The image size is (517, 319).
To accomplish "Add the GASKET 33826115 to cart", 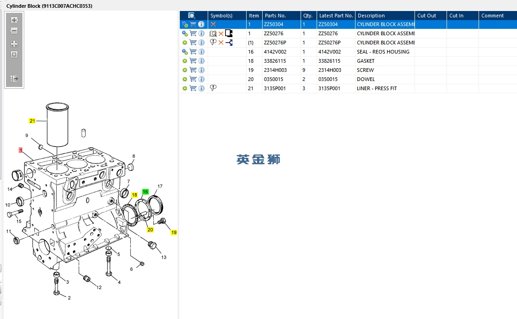I will 193,61.
